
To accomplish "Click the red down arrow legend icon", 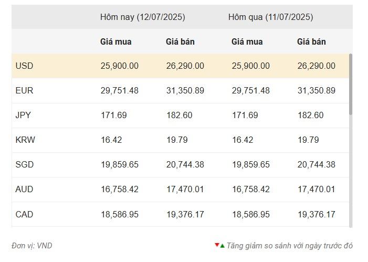I will (217, 245).
